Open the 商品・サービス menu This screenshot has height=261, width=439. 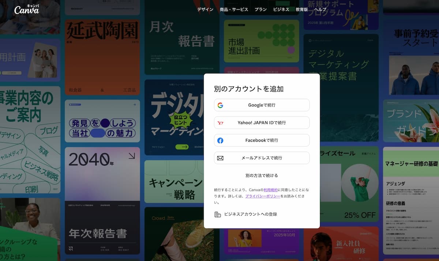(234, 10)
